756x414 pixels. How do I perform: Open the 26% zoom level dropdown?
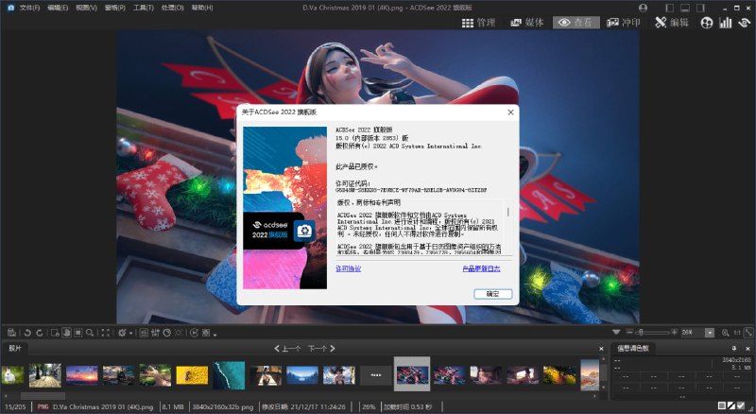710,333
